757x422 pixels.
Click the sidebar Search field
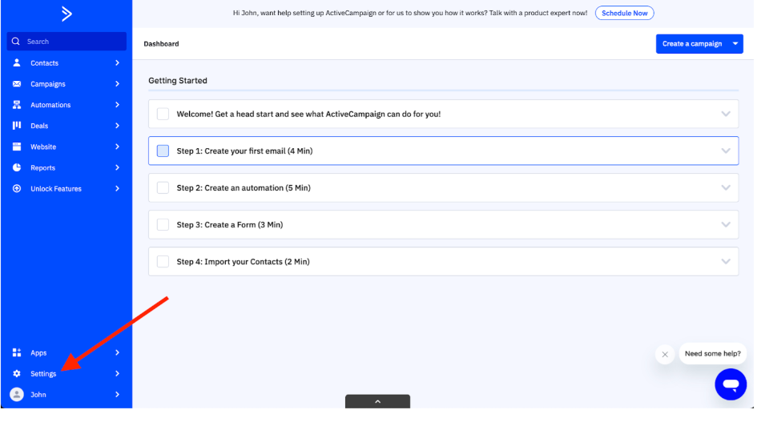(67, 42)
